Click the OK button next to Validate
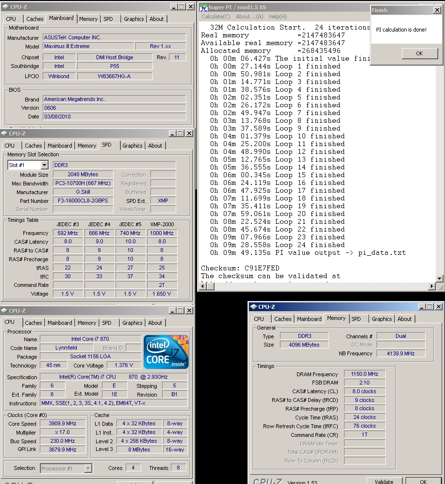This screenshot has height=484, width=445. tap(423, 481)
